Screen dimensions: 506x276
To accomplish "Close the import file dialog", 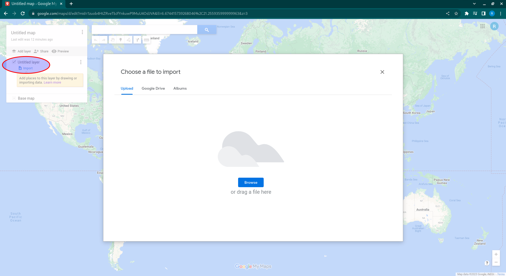I will [382, 72].
